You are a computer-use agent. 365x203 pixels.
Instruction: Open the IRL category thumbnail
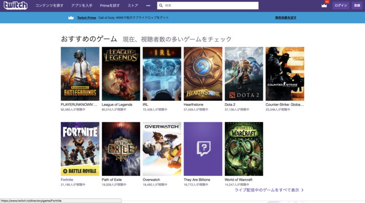162,74
